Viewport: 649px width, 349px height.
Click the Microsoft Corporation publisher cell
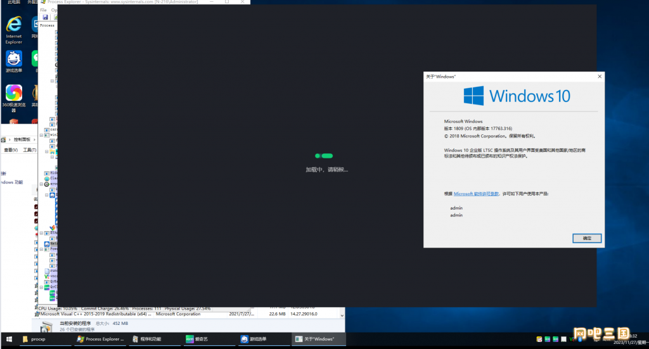coord(178,314)
